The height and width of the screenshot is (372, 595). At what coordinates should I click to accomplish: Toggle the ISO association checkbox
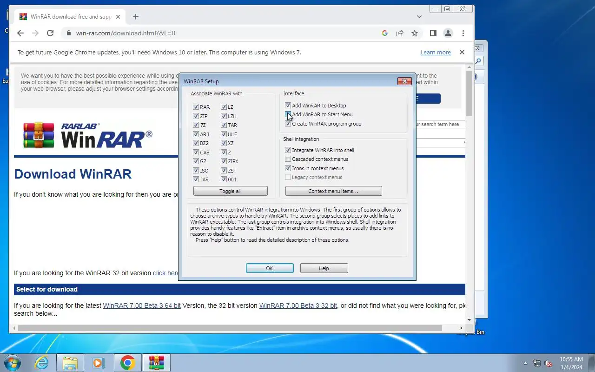click(x=196, y=170)
